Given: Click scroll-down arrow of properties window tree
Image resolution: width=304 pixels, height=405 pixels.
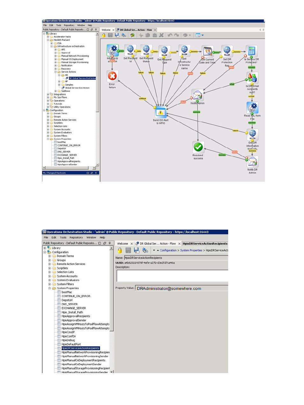Looking at the screenshot, I should [x=112, y=372].
